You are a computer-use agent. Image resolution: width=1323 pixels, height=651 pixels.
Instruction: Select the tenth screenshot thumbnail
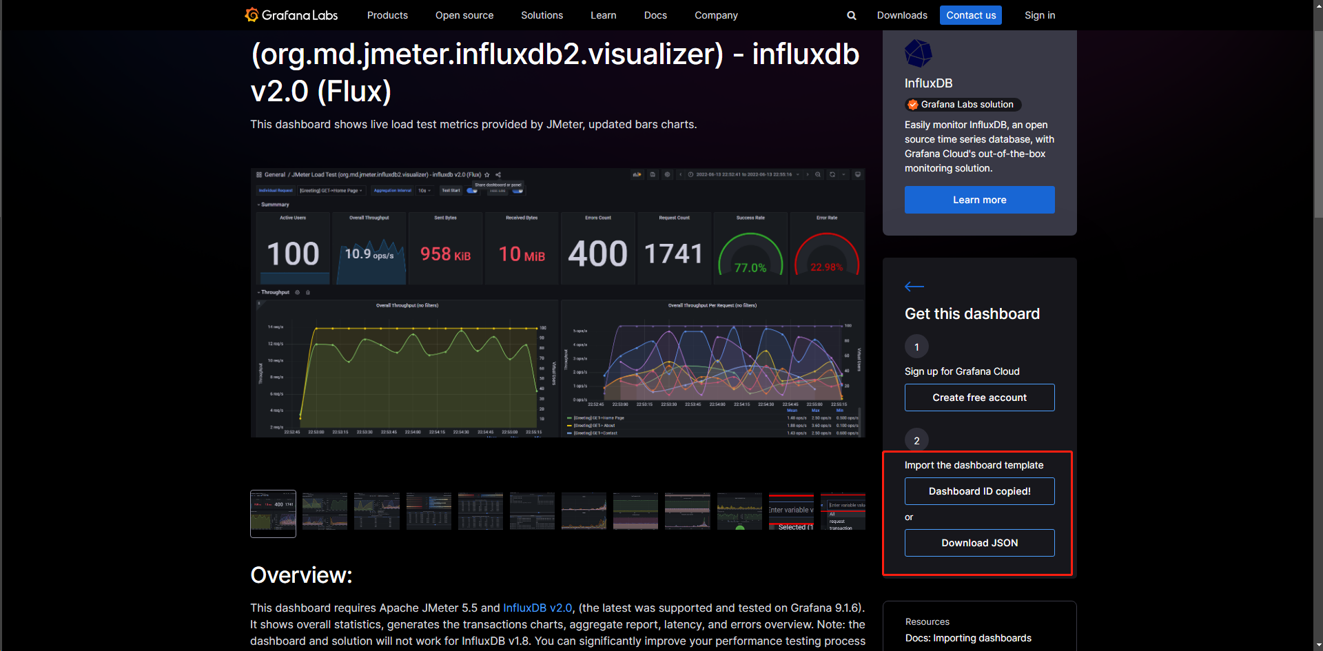(739, 511)
